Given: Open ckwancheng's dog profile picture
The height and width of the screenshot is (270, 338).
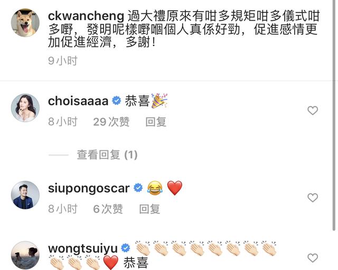Looking at the screenshot, I should pyautogui.click(x=25, y=23).
